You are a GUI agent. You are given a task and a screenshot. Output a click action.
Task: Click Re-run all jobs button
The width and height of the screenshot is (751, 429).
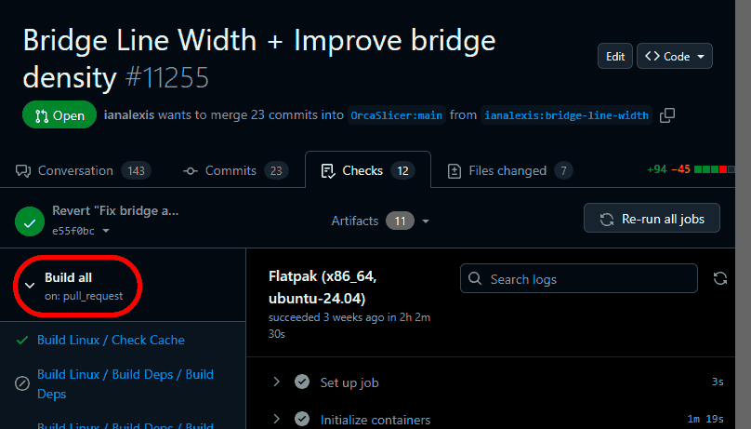click(x=652, y=220)
